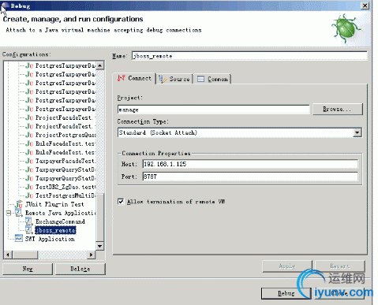Click configurations list scroll up arrow
The height and width of the screenshot is (305, 378).
tap(100, 65)
